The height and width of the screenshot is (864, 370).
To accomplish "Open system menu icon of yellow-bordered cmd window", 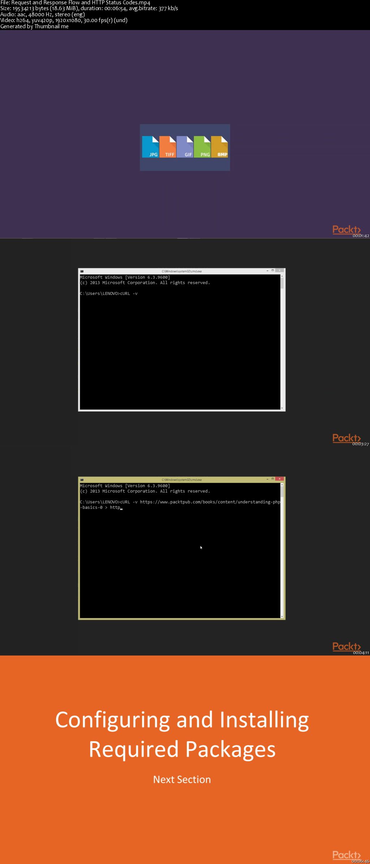I will click(x=82, y=480).
